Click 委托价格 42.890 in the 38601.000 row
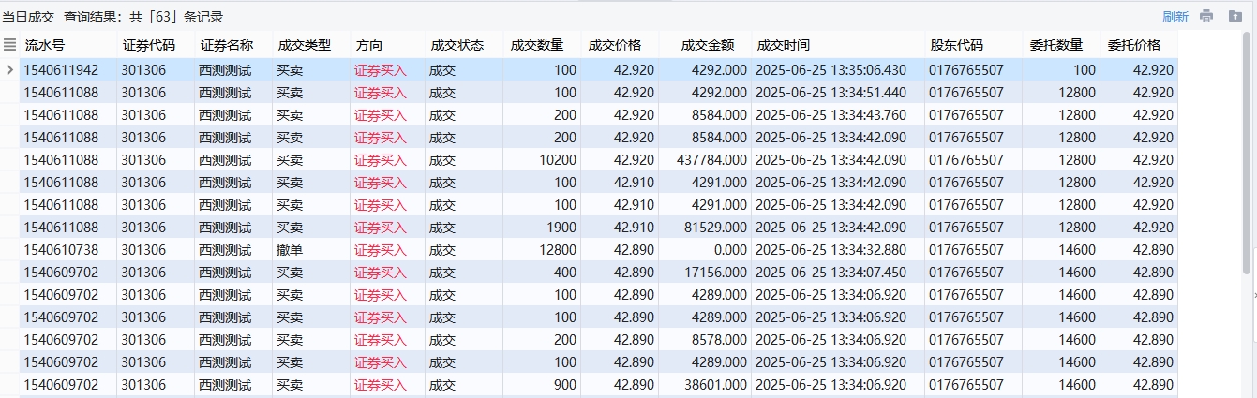The height and width of the screenshot is (398, 1257). pyautogui.click(x=1153, y=385)
